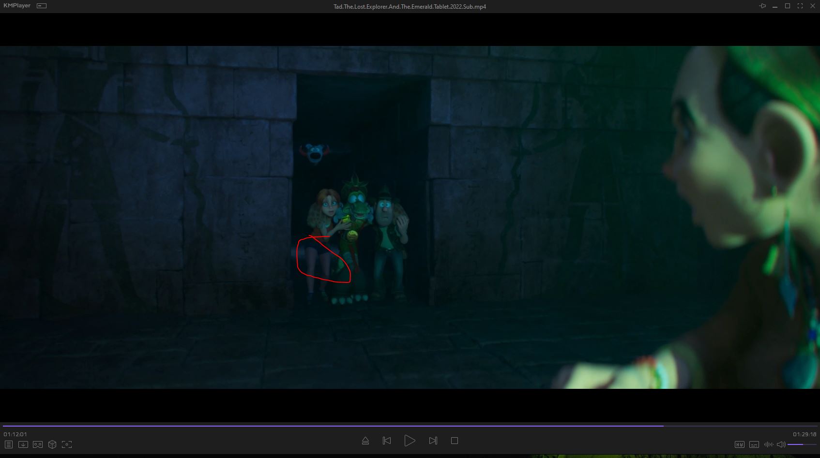The width and height of the screenshot is (820, 458).
Task: Click the eject/open file button
Action: click(365, 441)
